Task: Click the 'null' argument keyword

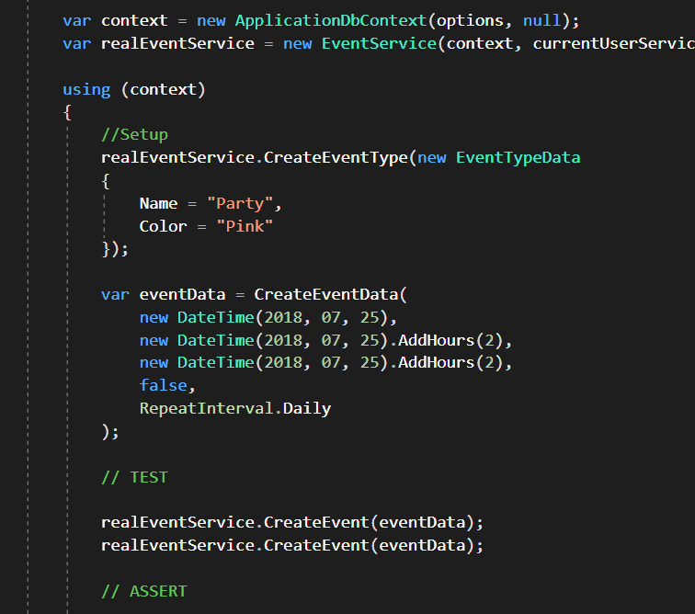Action: pyautogui.click(x=541, y=20)
